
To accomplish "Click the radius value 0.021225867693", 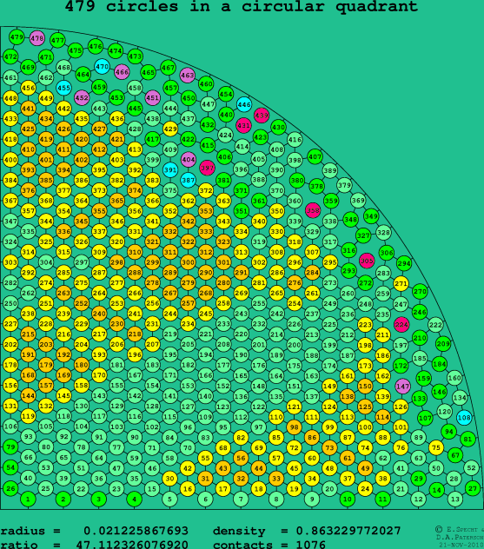I will [136, 531].
